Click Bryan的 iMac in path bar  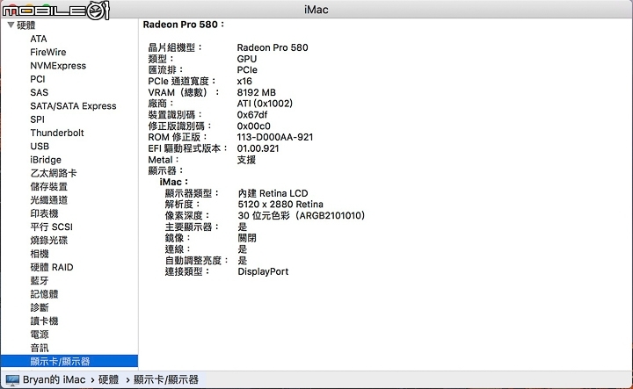click(x=55, y=379)
